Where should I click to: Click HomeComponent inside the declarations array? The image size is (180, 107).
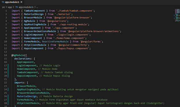[26, 69]
